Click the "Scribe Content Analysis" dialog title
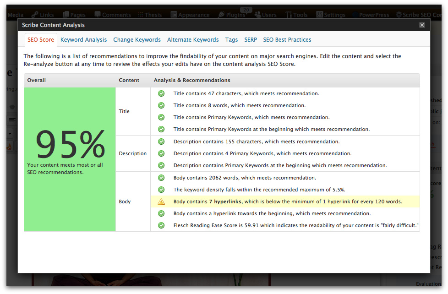Screen dimensions: 448x294 tap(54, 25)
